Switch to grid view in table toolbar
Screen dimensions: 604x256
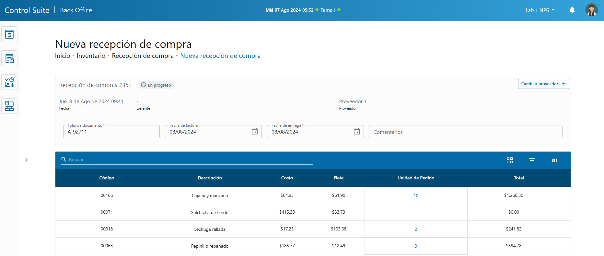(x=509, y=160)
